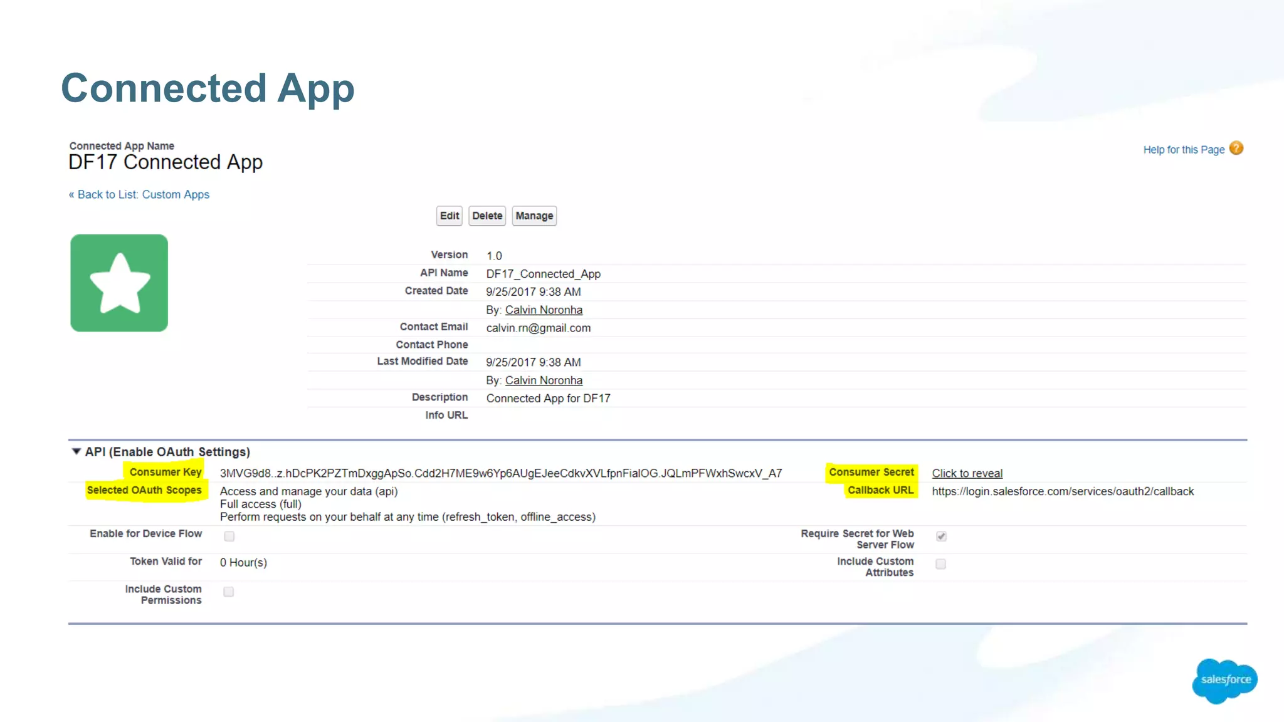Click the description 'Connected App for DF17'
This screenshot has width=1284, height=722.
(548, 399)
